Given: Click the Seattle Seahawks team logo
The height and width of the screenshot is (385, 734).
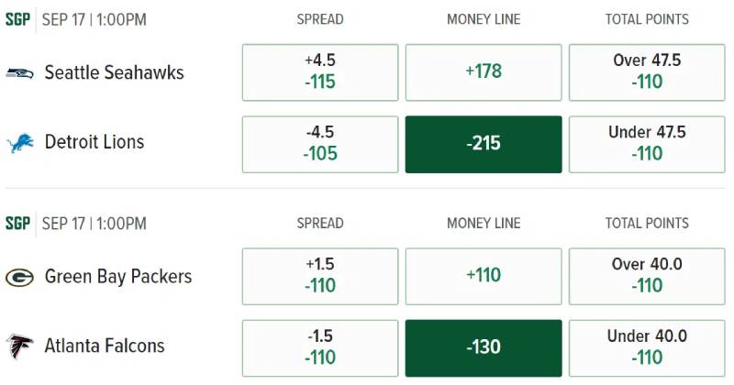Looking at the screenshot, I should (19, 73).
